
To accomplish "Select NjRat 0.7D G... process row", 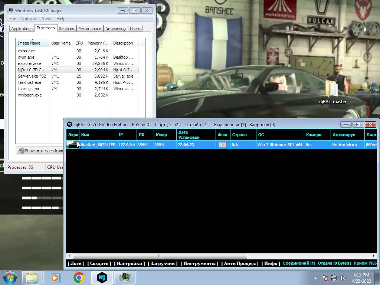I will click(x=77, y=70).
